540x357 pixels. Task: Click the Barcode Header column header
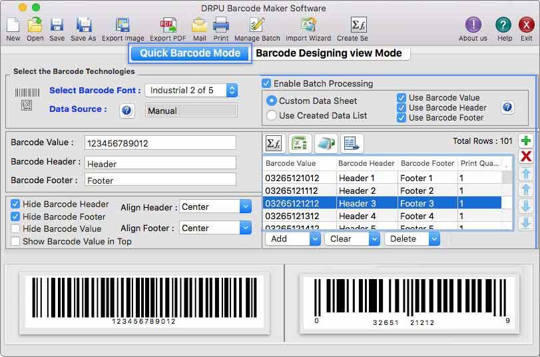pyautogui.click(x=367, y=163)
